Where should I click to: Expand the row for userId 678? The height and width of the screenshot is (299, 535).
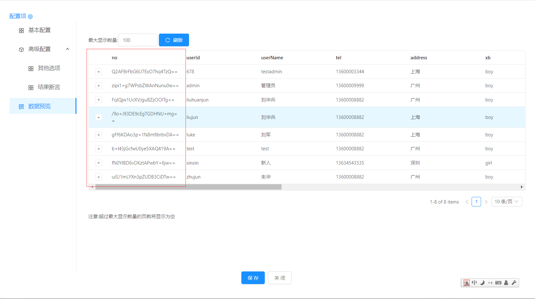pos(99,72)
